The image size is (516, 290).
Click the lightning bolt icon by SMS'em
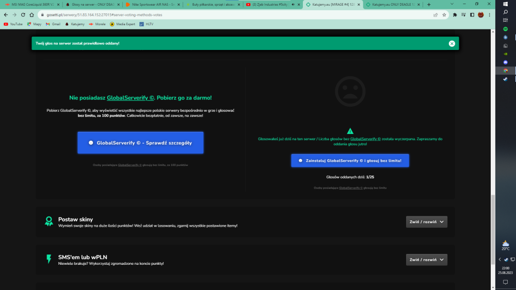pyautogui.click(x=49, y=259)
